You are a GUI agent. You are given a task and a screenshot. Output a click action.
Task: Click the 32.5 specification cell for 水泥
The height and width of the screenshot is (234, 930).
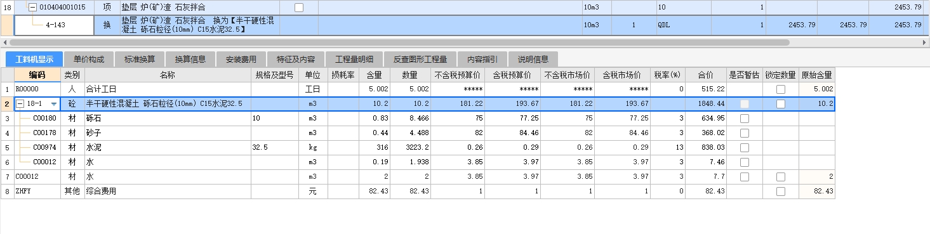point(274,147)
